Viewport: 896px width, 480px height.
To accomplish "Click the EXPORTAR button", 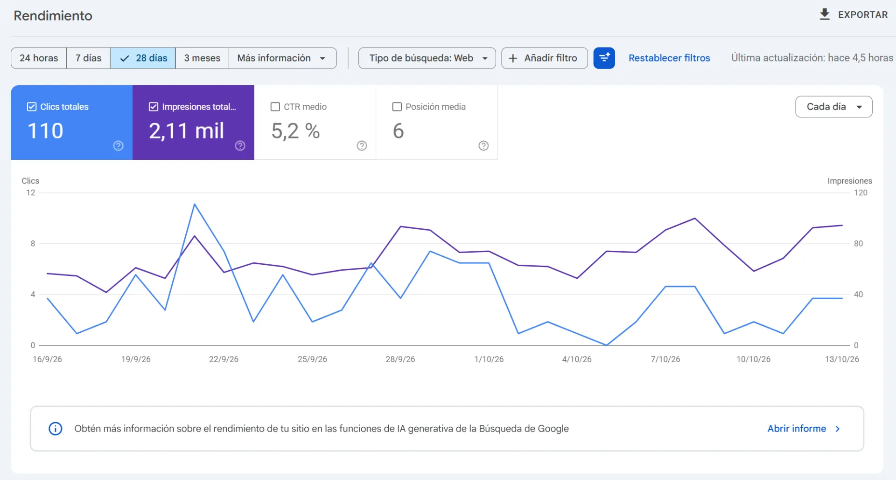I will pos(854,15).
